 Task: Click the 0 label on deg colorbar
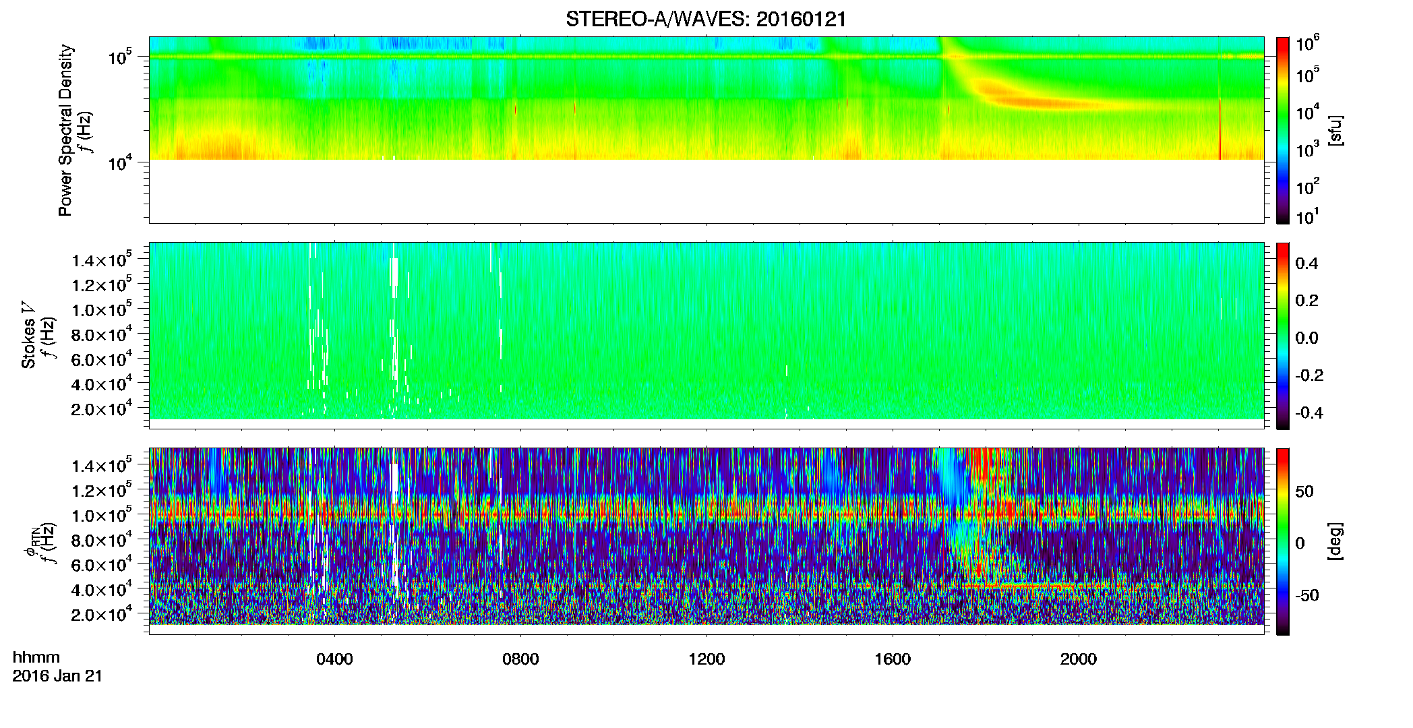1300,543
